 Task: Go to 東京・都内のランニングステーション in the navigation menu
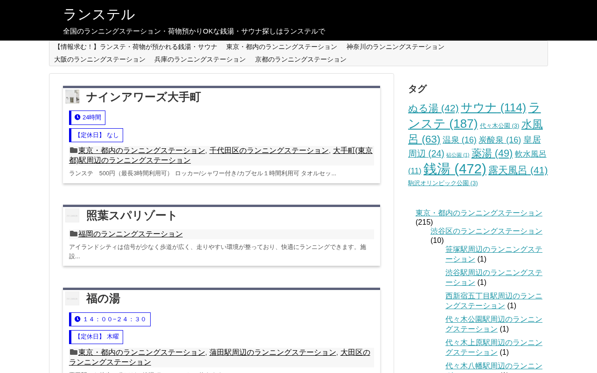coord(282,47)
